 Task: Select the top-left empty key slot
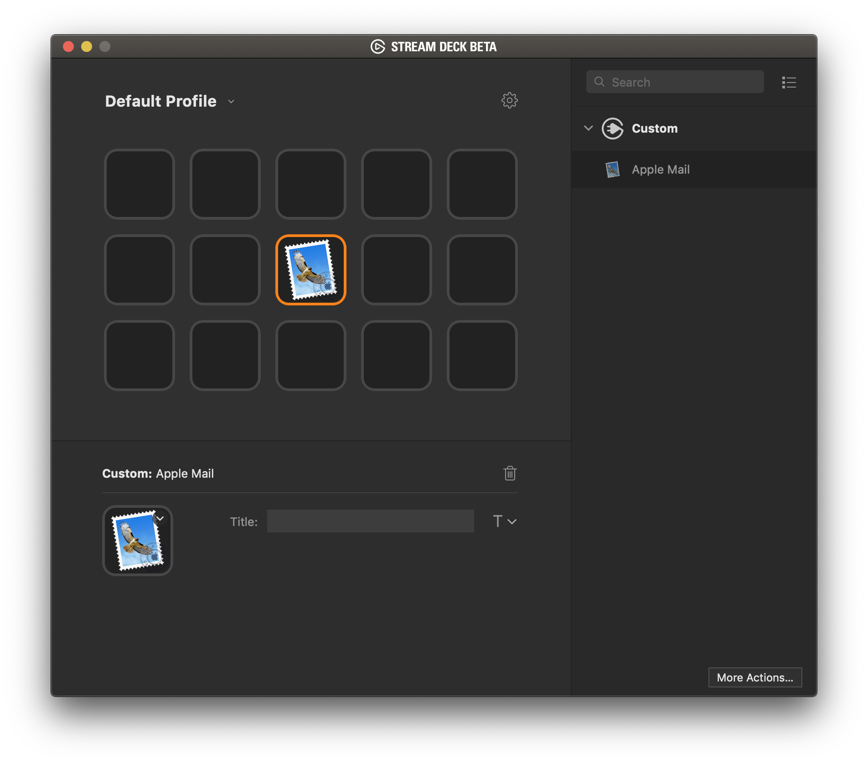coord(139,184)
